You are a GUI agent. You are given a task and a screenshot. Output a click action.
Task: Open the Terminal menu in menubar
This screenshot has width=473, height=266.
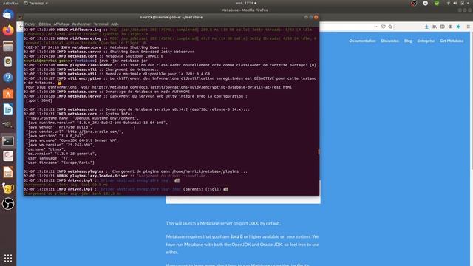[x=101, y=24]
